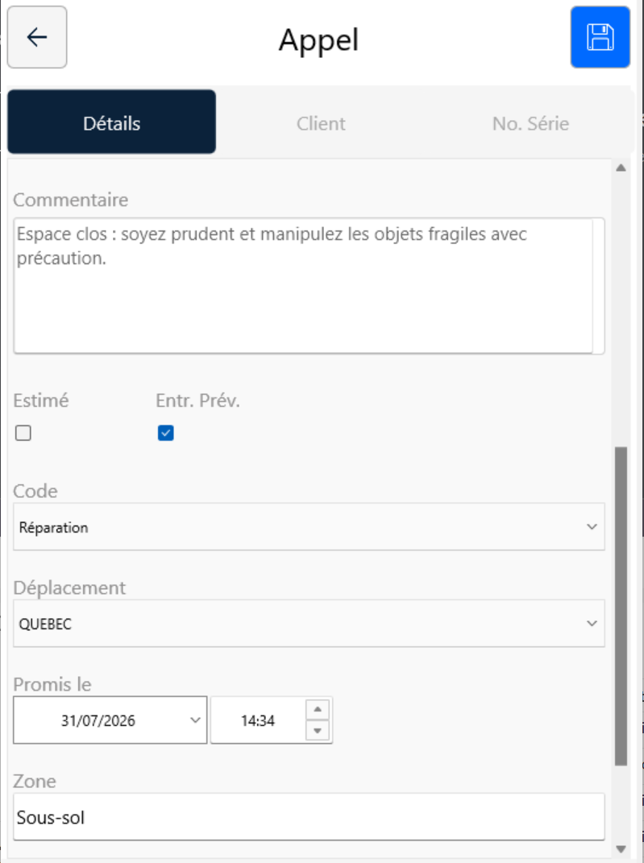The image size is (644, 863).
Task: Open the Code dropdown showing Réparation
Action: click(309, 527)
